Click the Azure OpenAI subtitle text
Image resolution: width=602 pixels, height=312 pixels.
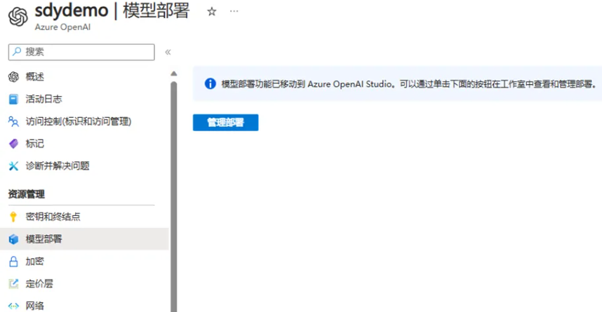click(62, 27)
